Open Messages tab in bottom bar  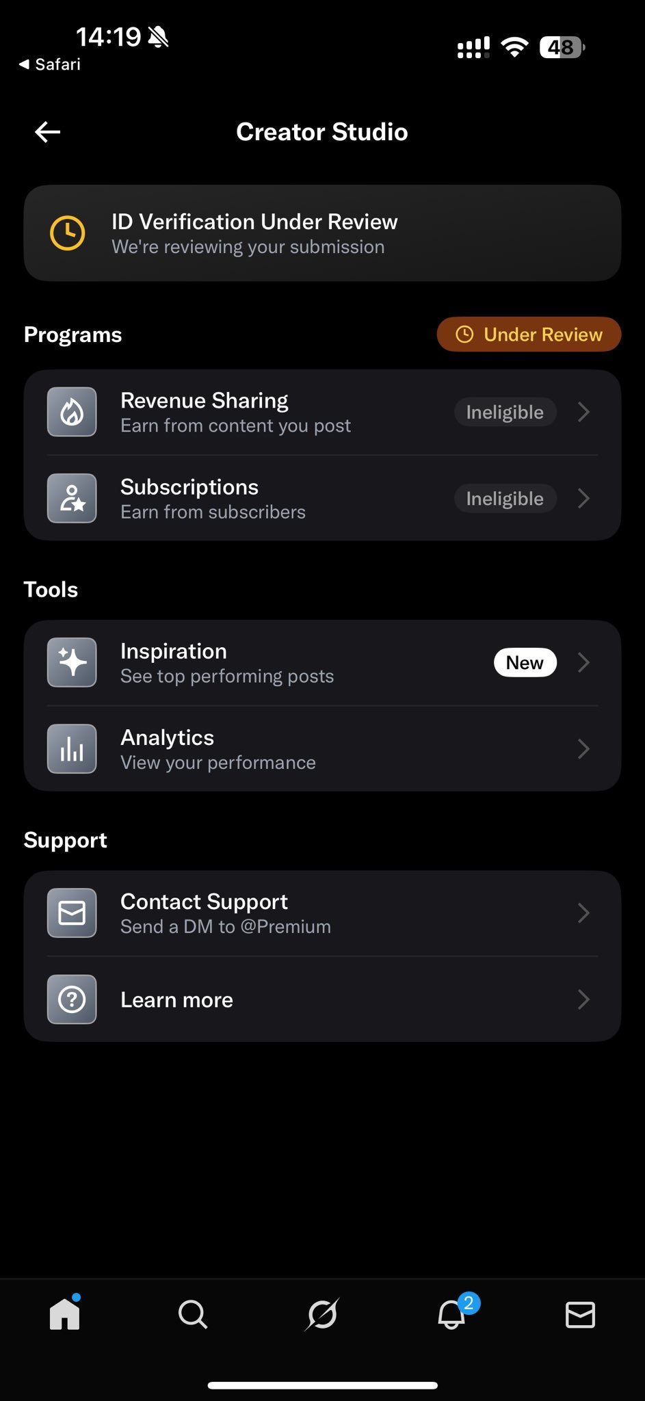click(580, 1314)
